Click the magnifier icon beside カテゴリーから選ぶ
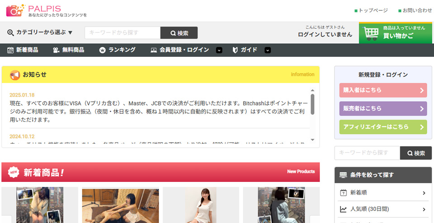 coord(10,33)
